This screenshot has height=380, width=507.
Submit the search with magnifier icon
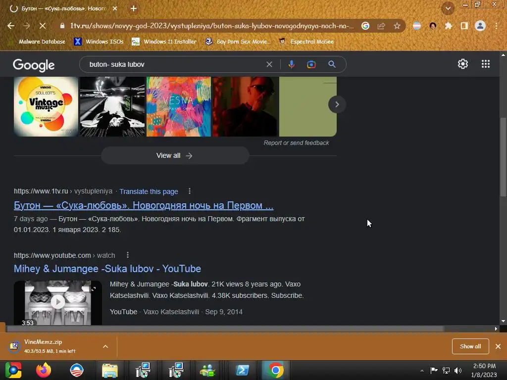[x=332, y=64]
